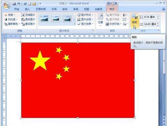Click the width field showing 14.65 厘米
167x126 pixels.
coord(150,24)
